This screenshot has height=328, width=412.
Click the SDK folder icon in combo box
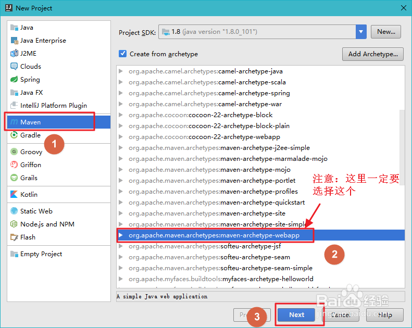(166, 32)
